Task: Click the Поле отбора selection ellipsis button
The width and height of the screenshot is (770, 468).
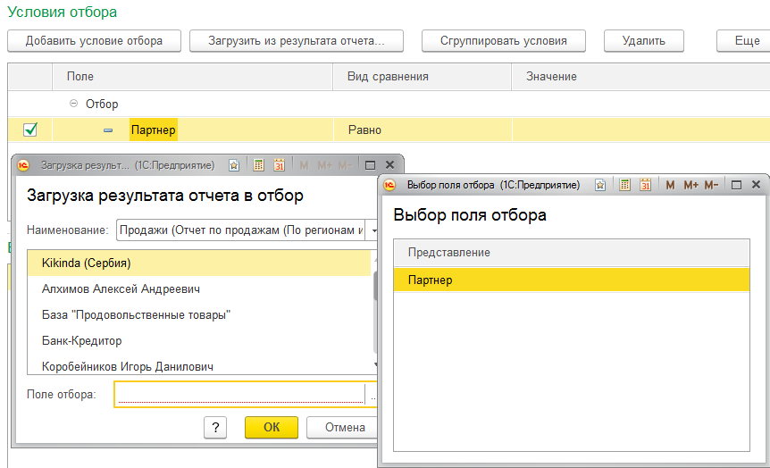Action: coord(372,395)
